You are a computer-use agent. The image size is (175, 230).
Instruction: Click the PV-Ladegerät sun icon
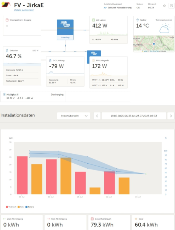[x=93, y=61]
